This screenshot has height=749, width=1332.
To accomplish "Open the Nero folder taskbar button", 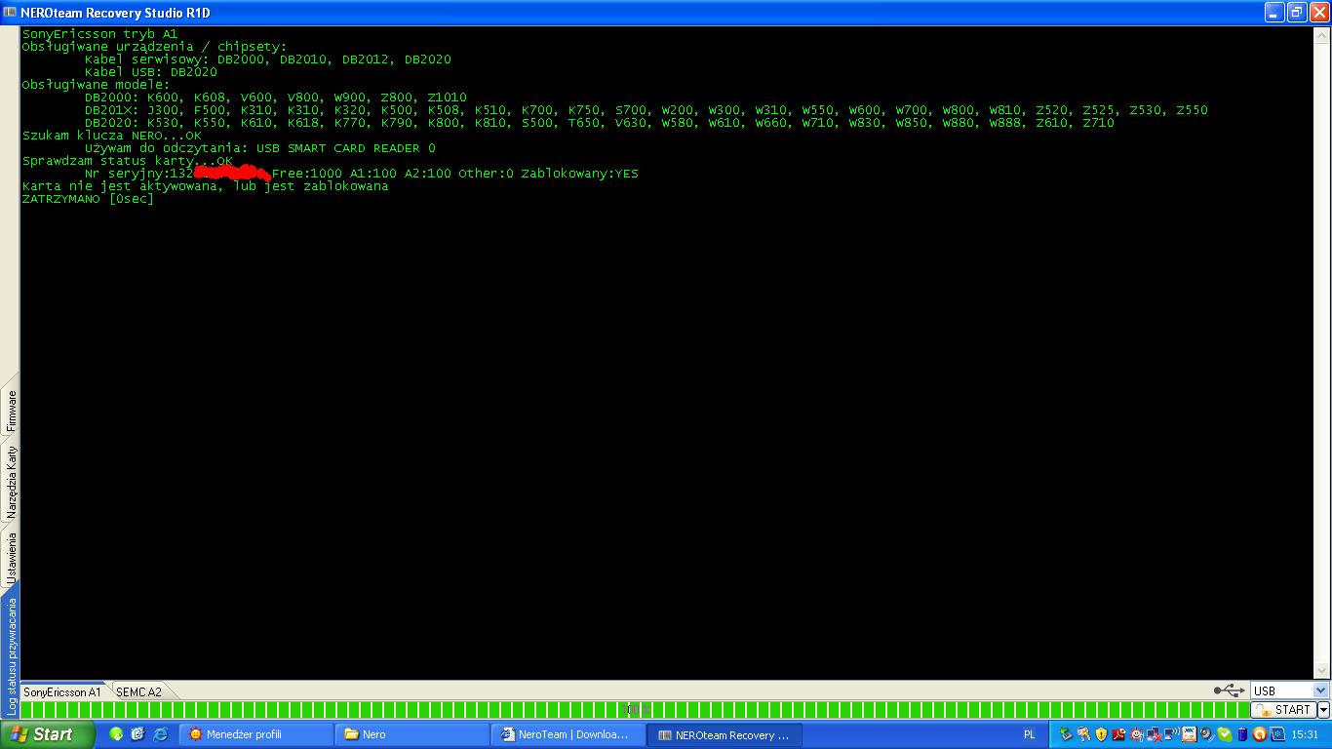I will 411,734.
